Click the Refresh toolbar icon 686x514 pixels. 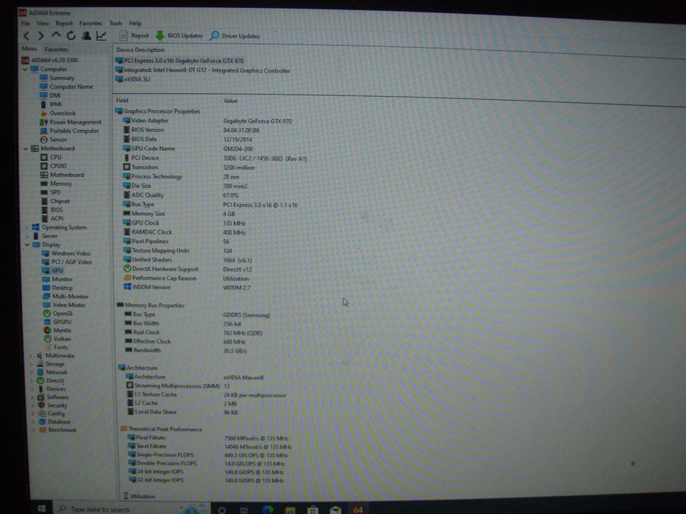(71, 36)
